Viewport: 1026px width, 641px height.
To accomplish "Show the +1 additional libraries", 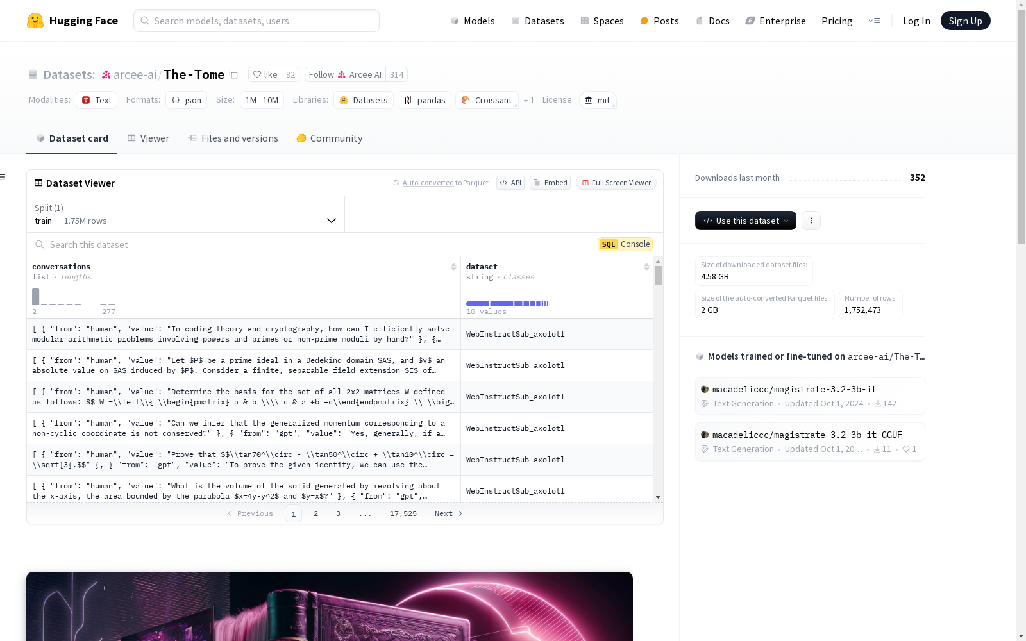I will [529, 100].
